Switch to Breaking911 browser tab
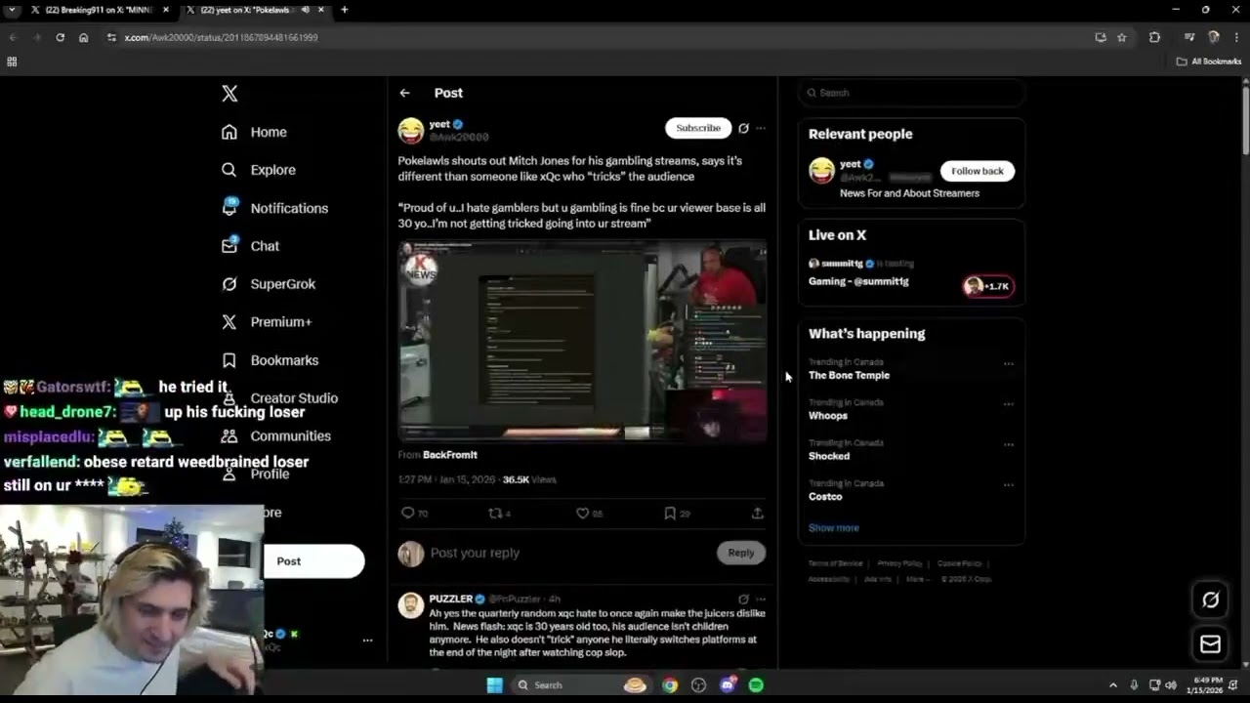 click(x=99, y=10)
